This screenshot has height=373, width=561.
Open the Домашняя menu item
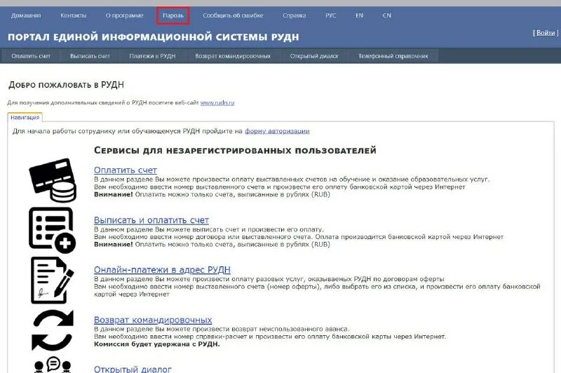26,15
